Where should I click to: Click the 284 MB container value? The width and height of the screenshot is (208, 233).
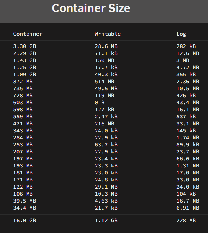[x=23, y=138]
